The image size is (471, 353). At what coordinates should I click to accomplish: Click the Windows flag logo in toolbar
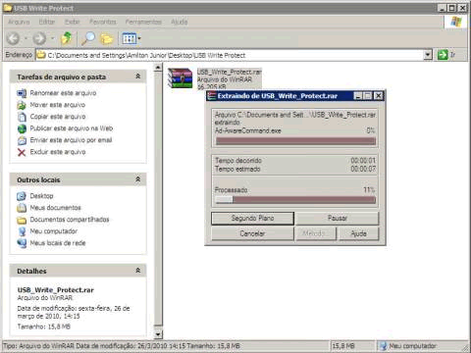[x=456, y=22]
